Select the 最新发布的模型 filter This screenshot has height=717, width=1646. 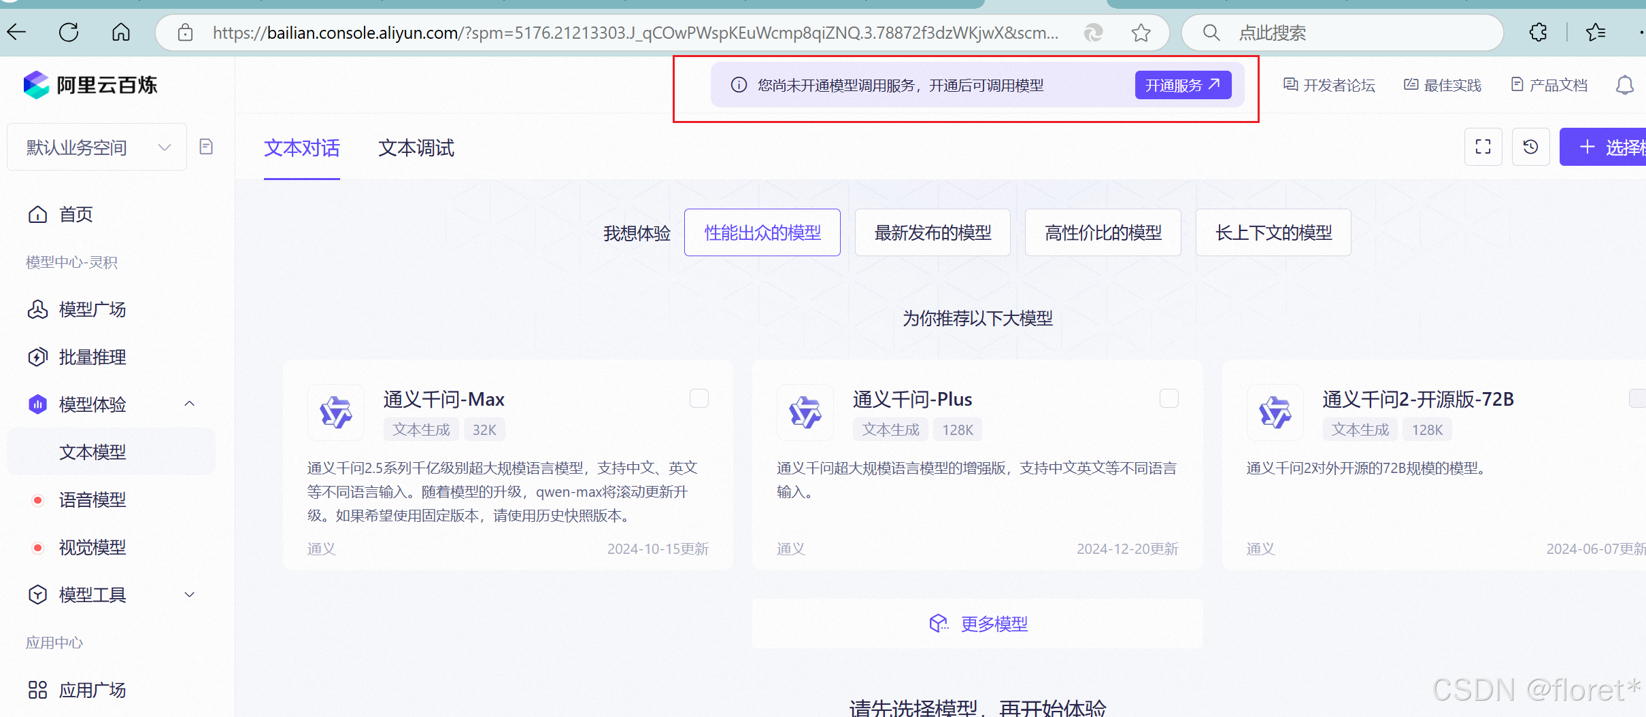[x=933, y=232]
